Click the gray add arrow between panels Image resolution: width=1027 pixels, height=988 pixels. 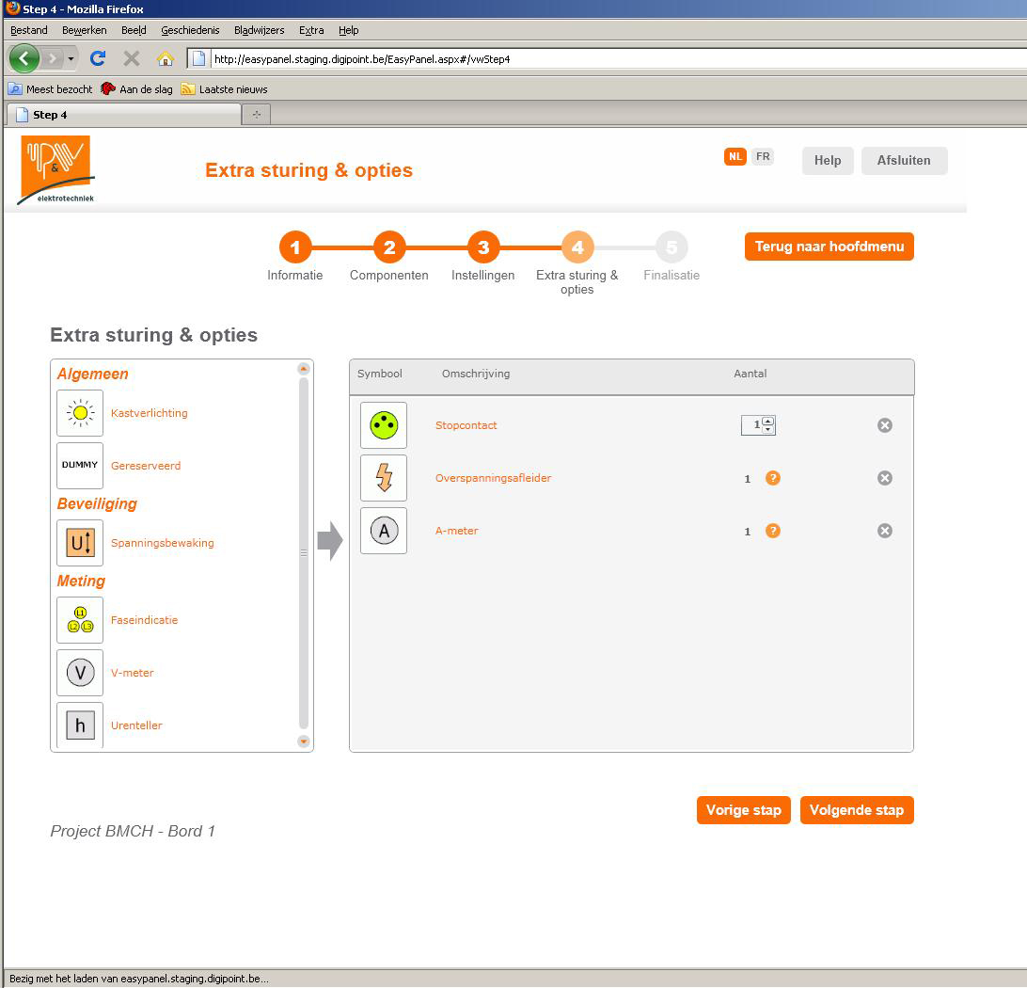tap(330, 541)
